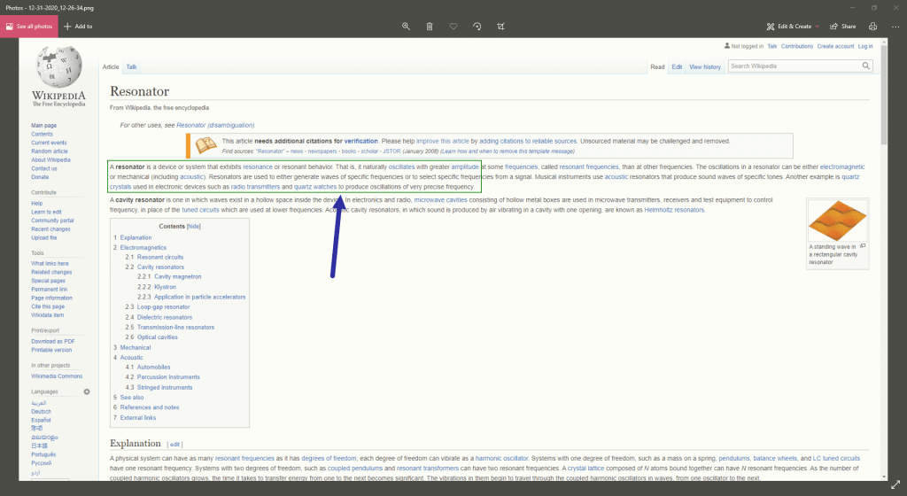Print the photo using printer icon
The image size is (907, 496).
point(872,26)
